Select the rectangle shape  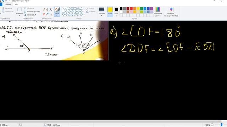click(x=72, y=8)
